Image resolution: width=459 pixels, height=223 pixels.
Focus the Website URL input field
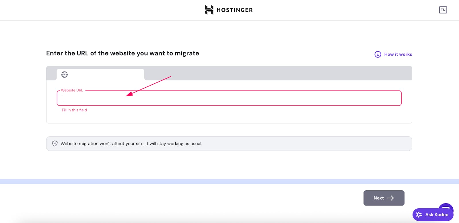(229, 98)
